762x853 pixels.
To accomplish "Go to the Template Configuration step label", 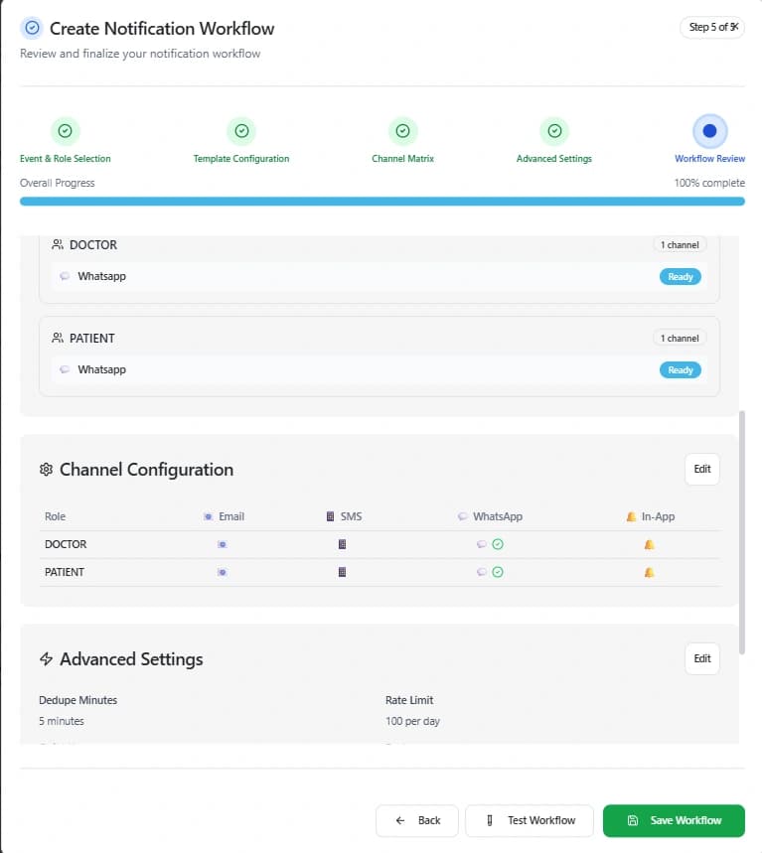I will (241, 158).
